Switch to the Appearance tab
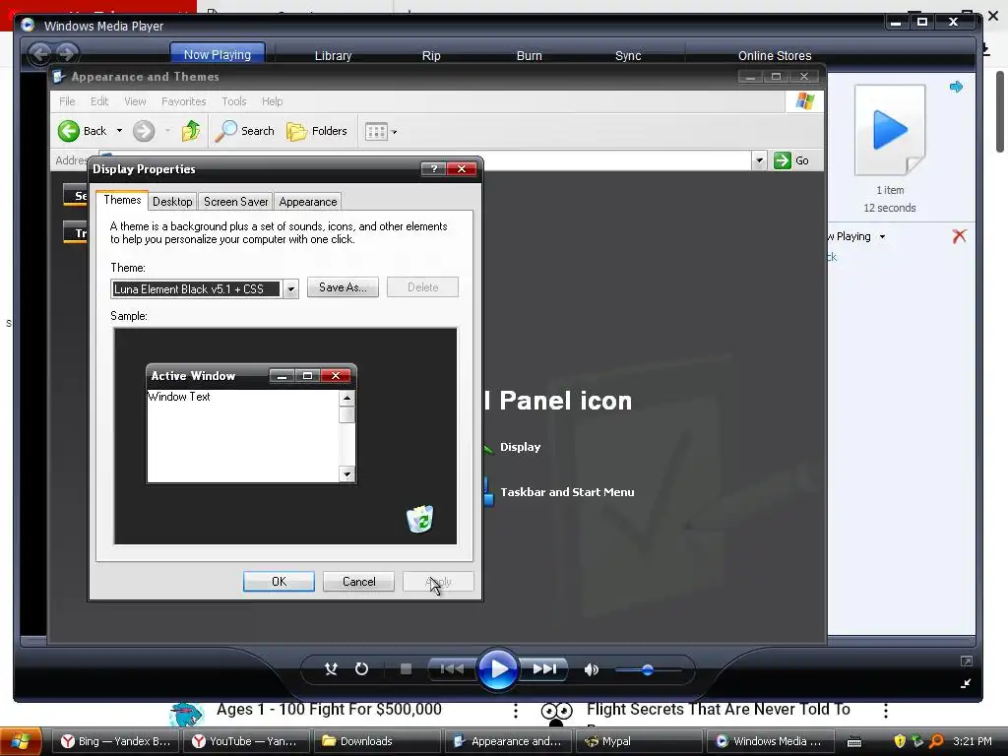 point(308,202)
